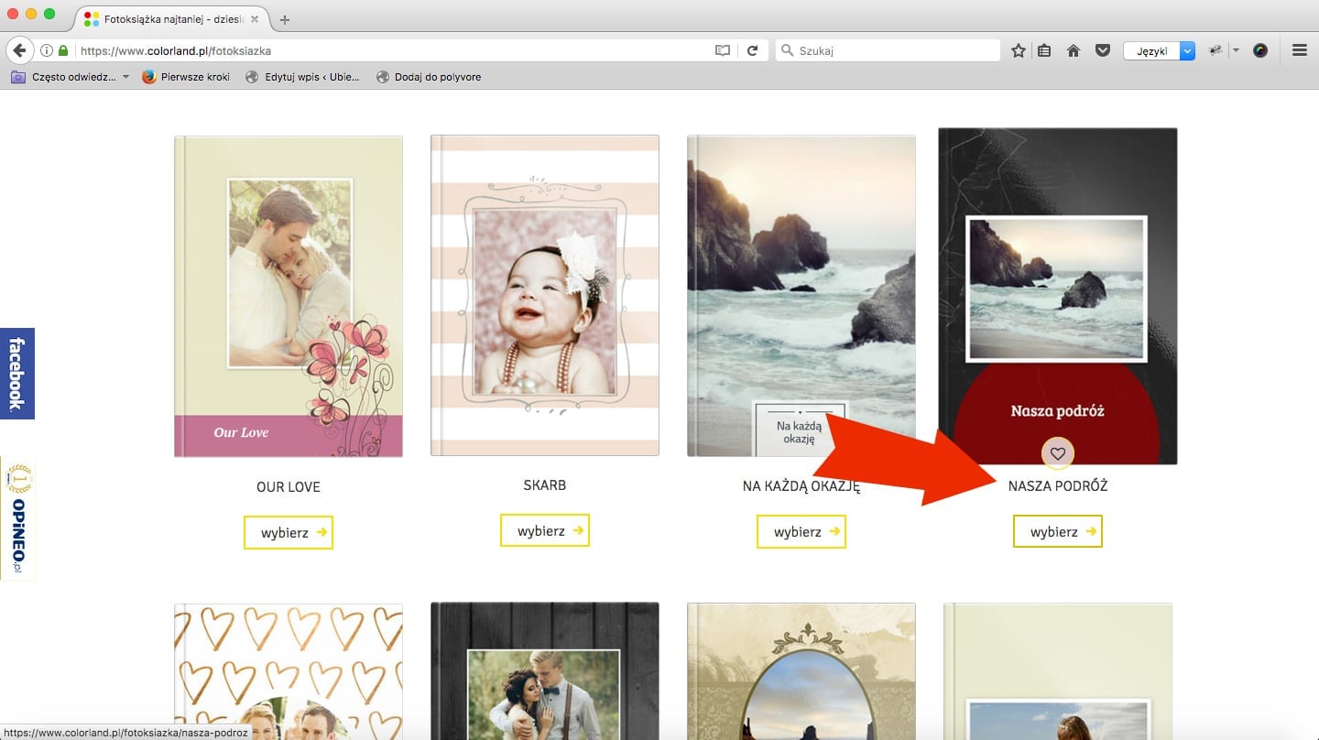Select the Skarb baby photobook cover
The width and height of the screenshot is (1319, 740).
[545, 295]
